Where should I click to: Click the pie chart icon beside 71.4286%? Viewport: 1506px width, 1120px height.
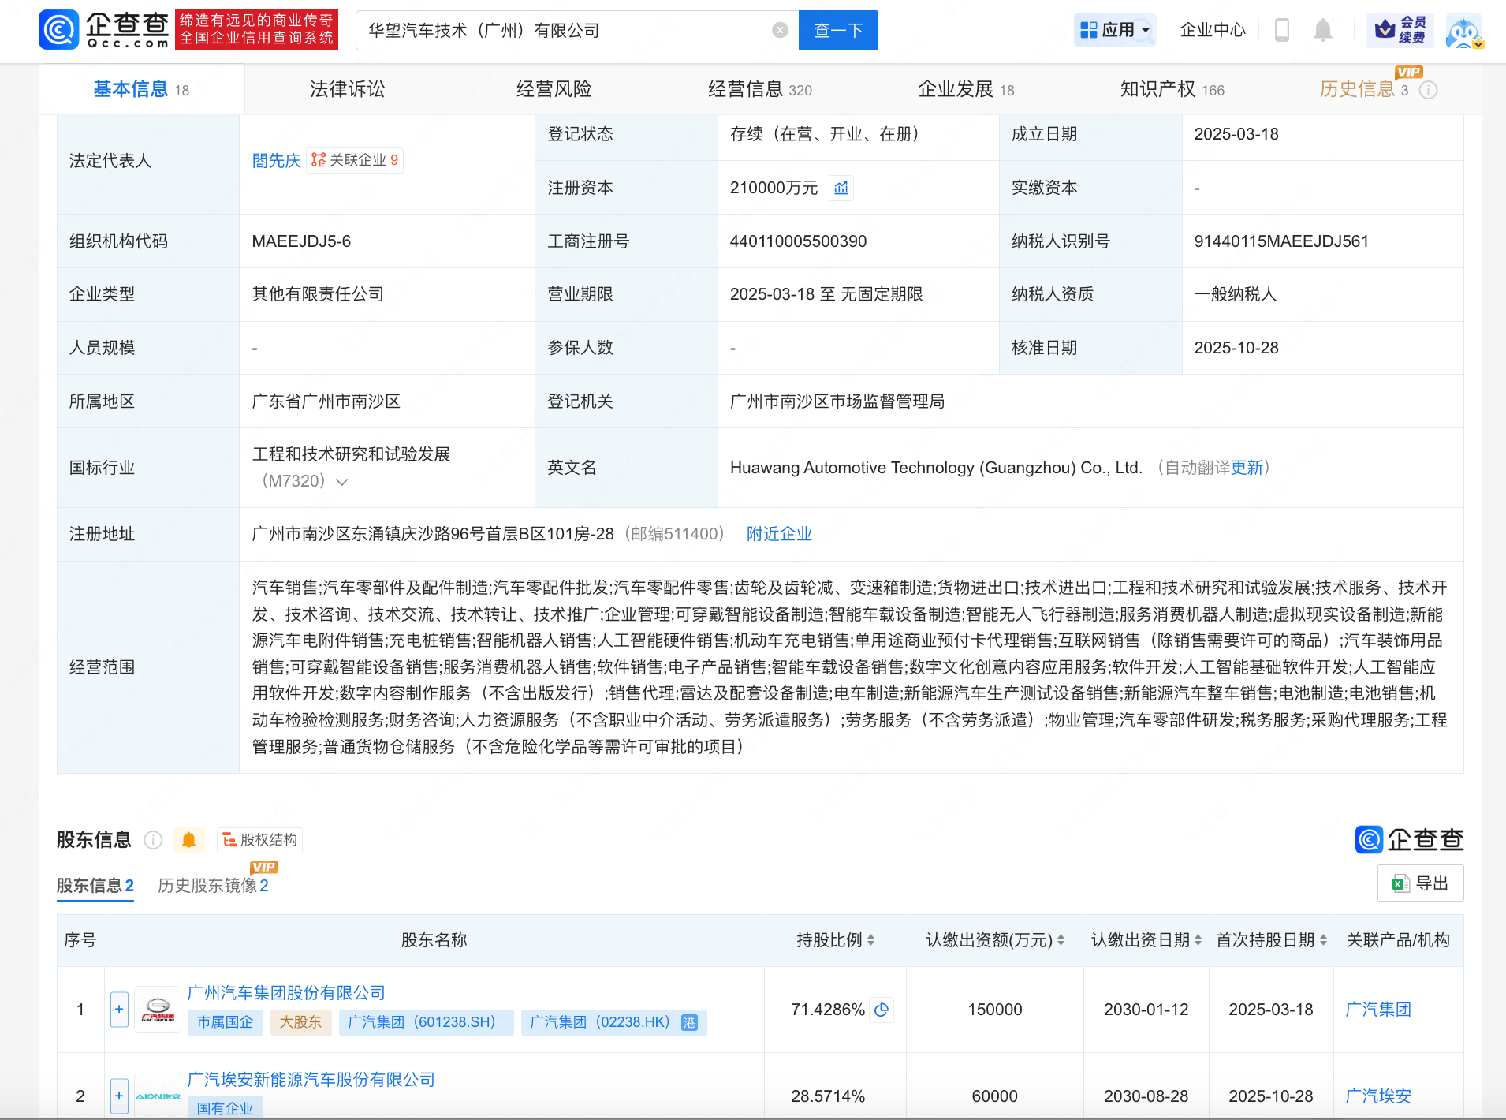(x=882, y=1010)
